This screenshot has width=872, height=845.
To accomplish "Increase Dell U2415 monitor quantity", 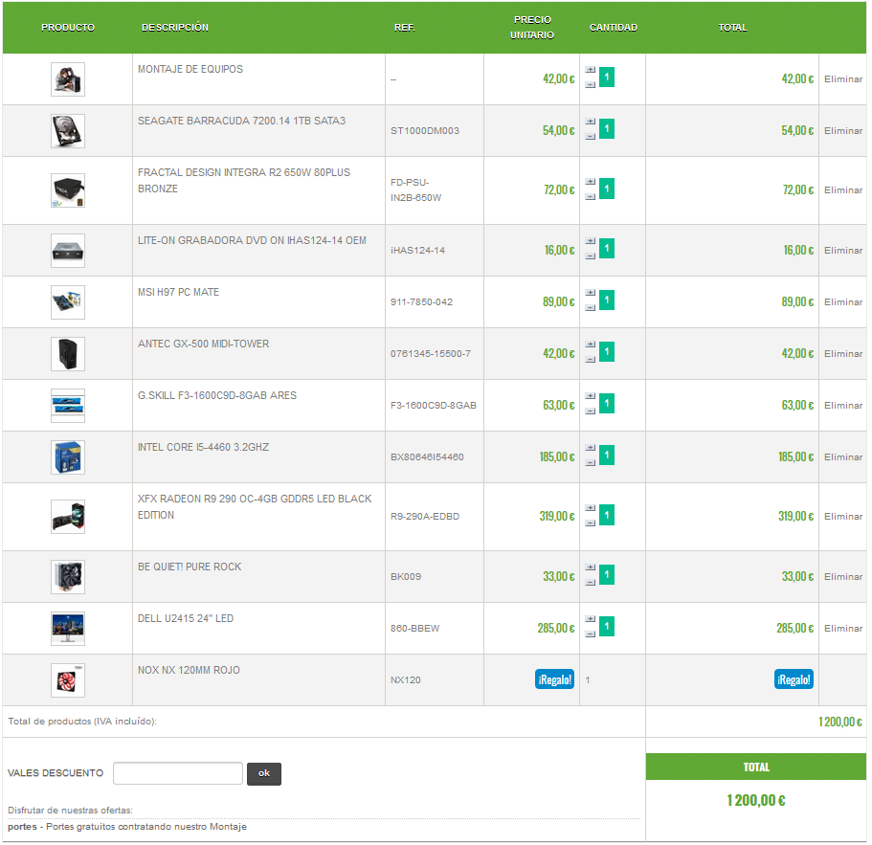I will (x=590, y=619).
